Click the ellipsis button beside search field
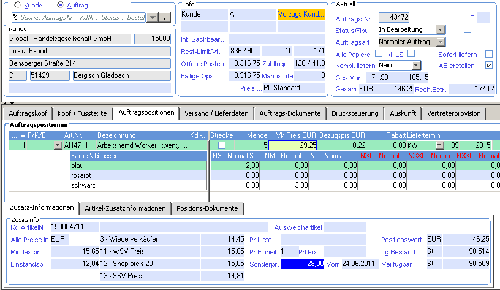The height and width of the screenshot is (290, 500). (165, 18)
